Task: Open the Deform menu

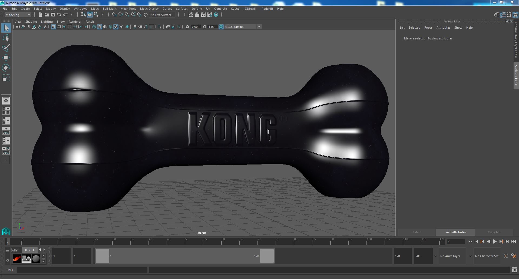Action: 197,9
